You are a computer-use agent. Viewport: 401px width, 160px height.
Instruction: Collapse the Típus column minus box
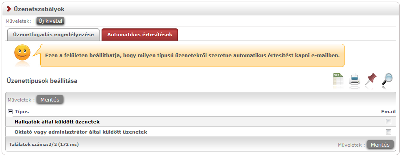coord(10,112)
